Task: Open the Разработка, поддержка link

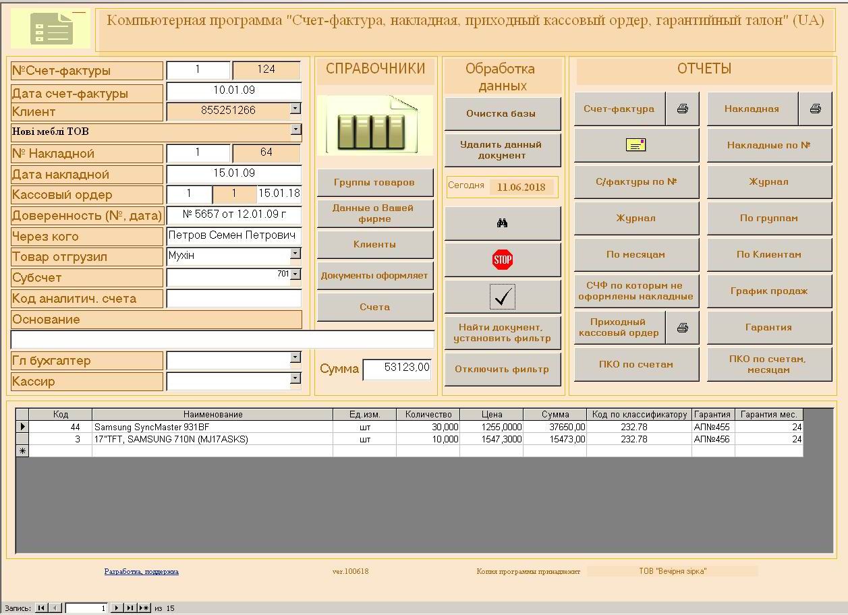Action: 142,572
